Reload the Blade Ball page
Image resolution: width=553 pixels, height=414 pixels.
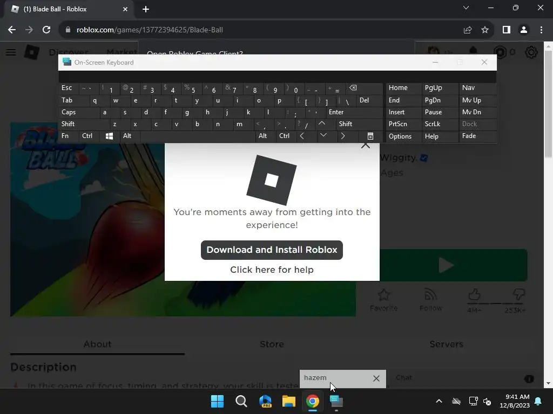click(46, 30)
